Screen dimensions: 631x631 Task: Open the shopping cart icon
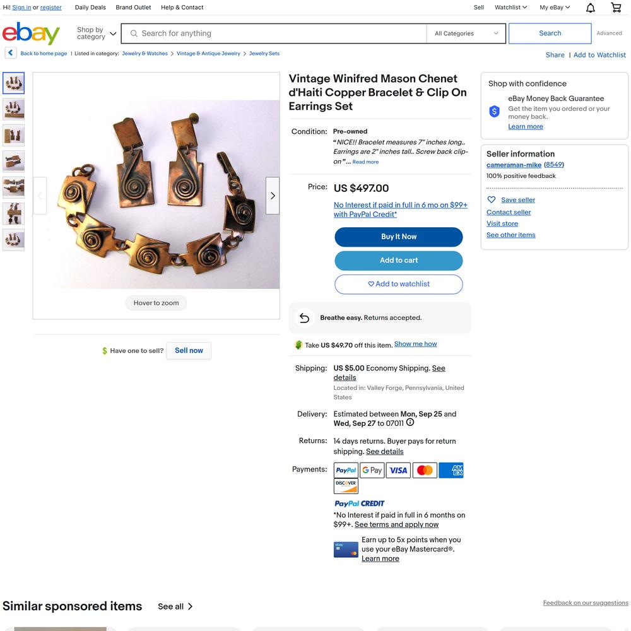click(x=616, y=7)
